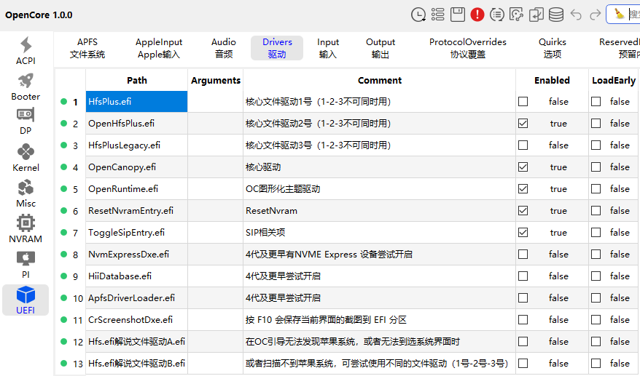The image size is (640, 376).
Task: Open the PI platform info section
Action: [26, 265]
